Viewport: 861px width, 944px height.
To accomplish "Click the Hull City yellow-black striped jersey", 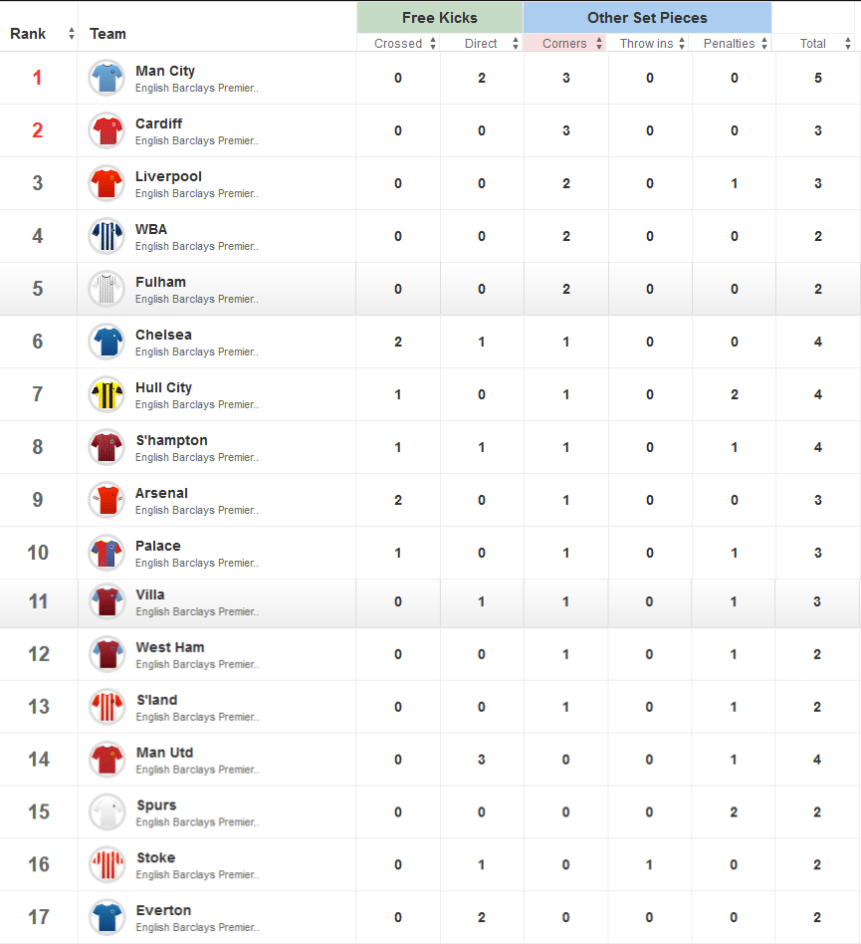I will [x=107, y=394].
